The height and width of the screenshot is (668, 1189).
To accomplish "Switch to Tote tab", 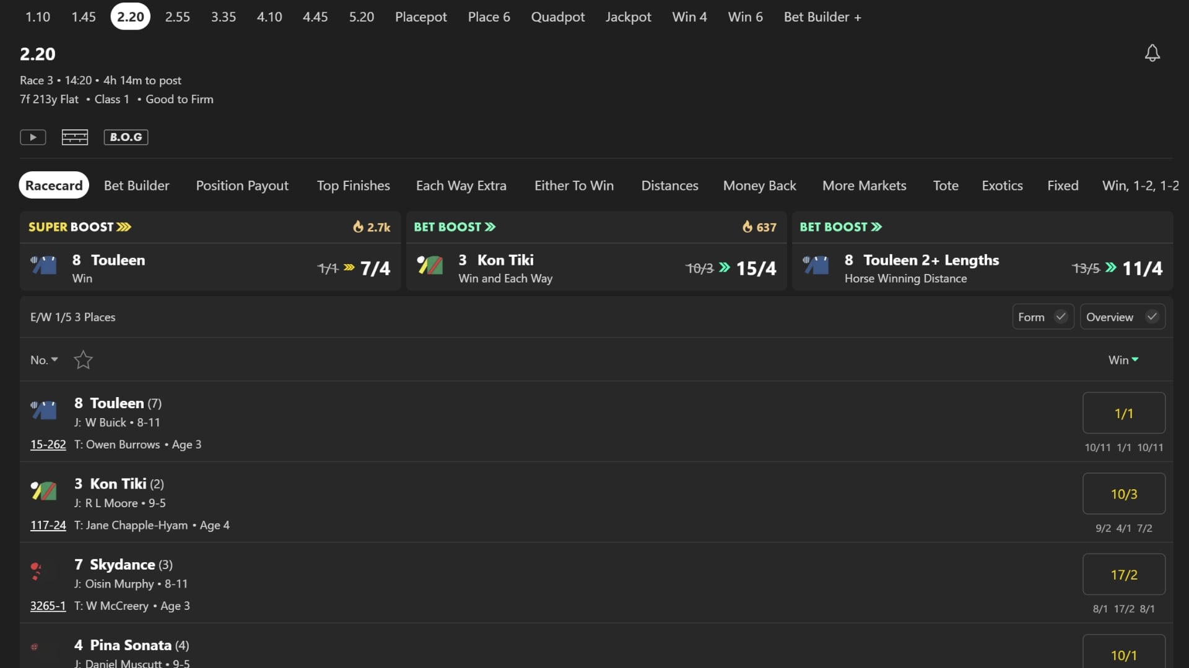I will (946, 186).
